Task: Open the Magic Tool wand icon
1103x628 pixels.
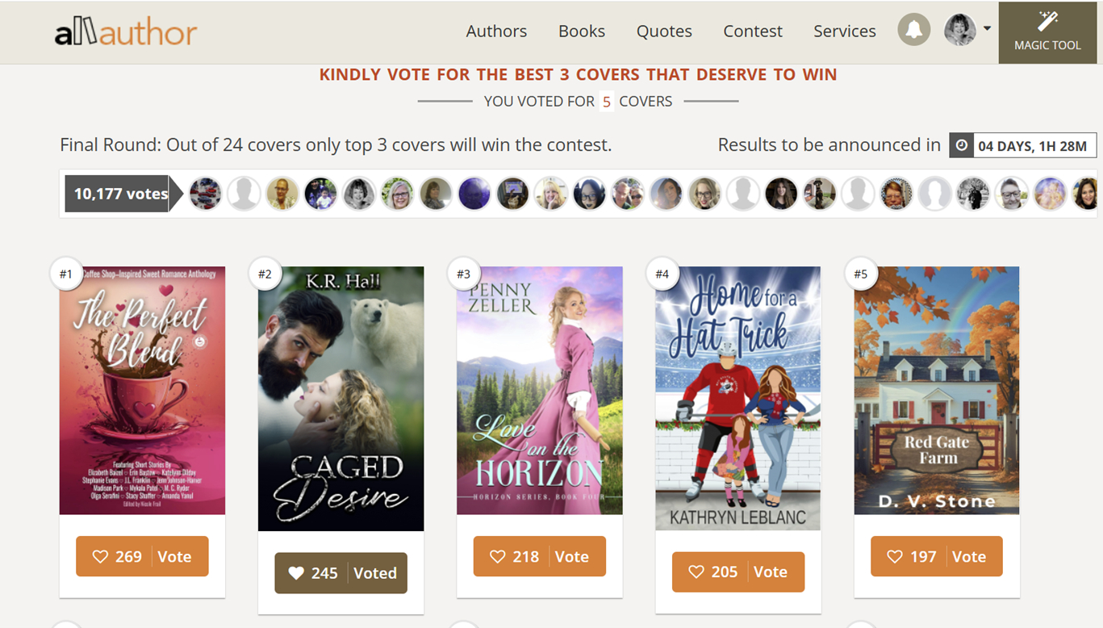Action: (x=1047, y=21)
